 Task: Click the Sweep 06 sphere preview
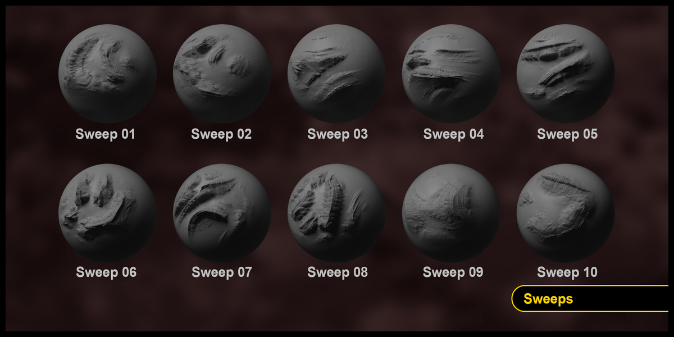pos(107,213)
